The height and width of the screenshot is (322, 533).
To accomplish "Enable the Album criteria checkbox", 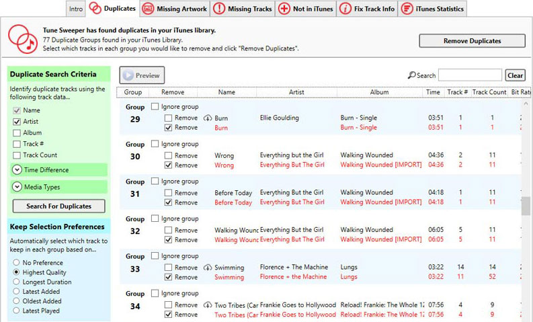I will click(17, 132).
